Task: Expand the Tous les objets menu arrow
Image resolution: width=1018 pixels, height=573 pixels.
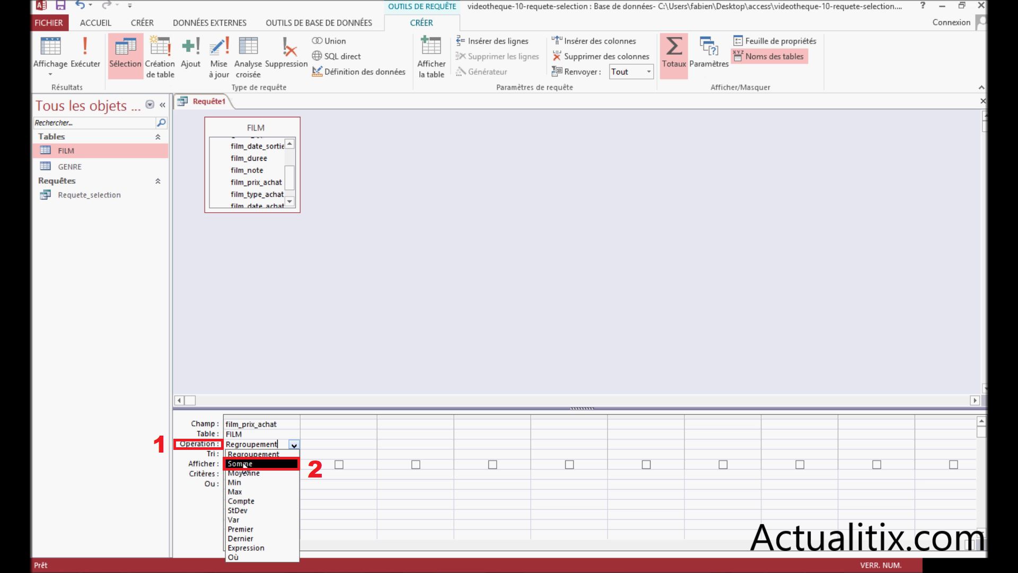Action: tap(150, 105)
